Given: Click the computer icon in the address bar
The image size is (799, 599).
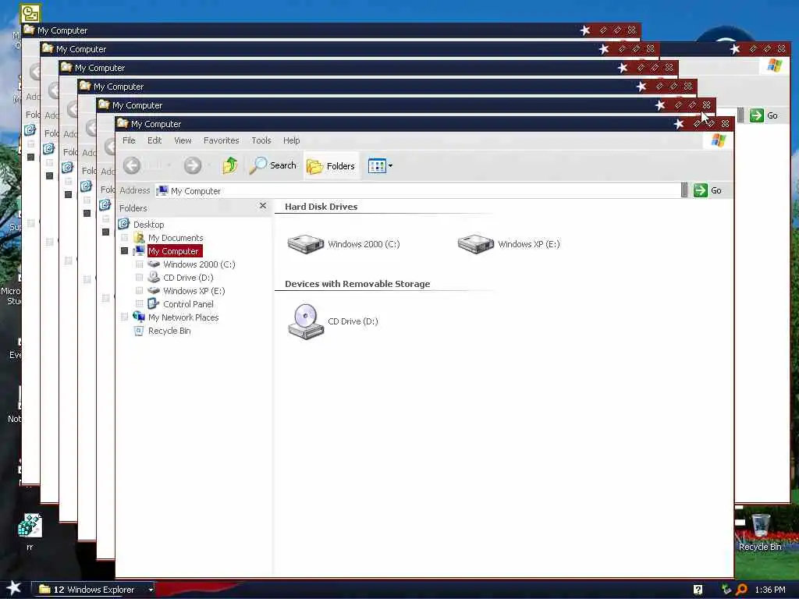Looking at the screenshot, I should [x=162, y=190].
